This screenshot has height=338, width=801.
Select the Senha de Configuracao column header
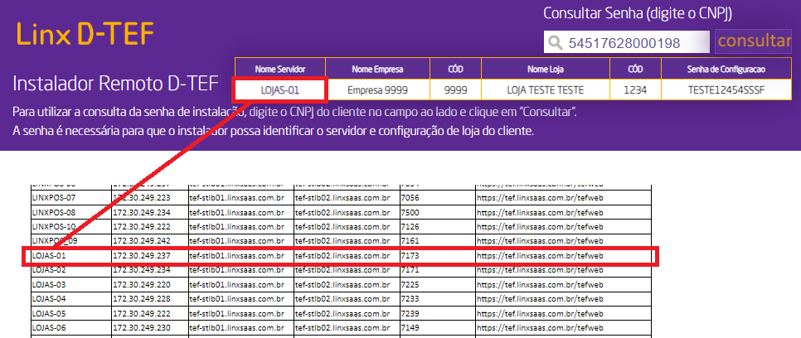click(726, 69)
